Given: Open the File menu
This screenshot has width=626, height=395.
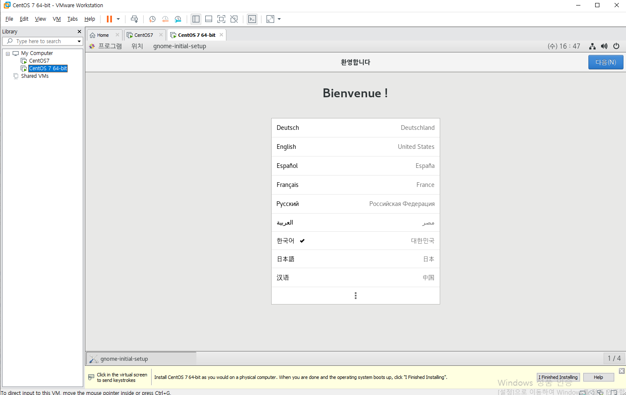Looking at the screenshot, I should 9,19.
